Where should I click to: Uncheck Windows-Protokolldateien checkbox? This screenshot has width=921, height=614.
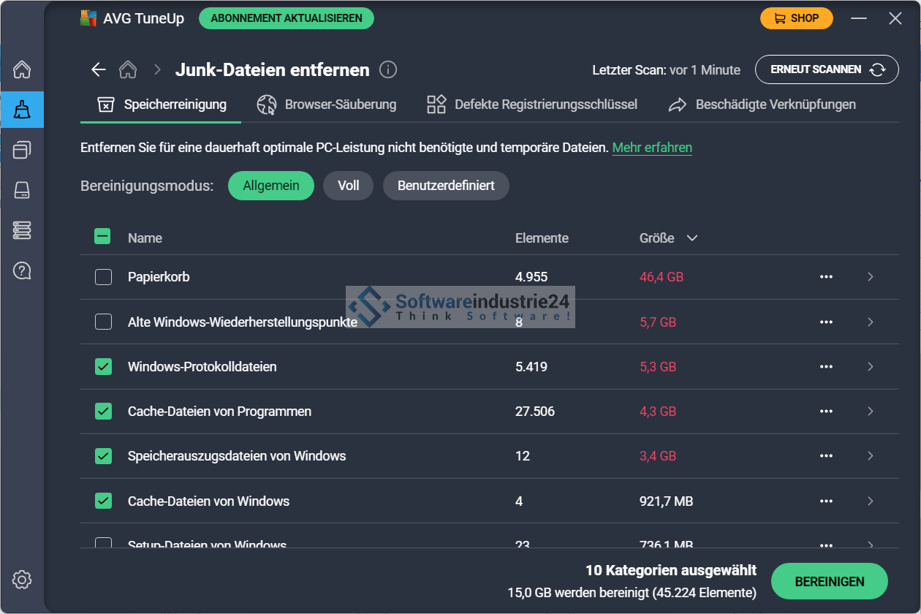[x=104, y=367]
